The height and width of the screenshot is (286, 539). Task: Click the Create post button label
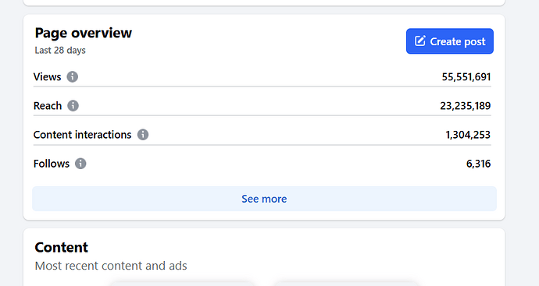coord(458,41)
